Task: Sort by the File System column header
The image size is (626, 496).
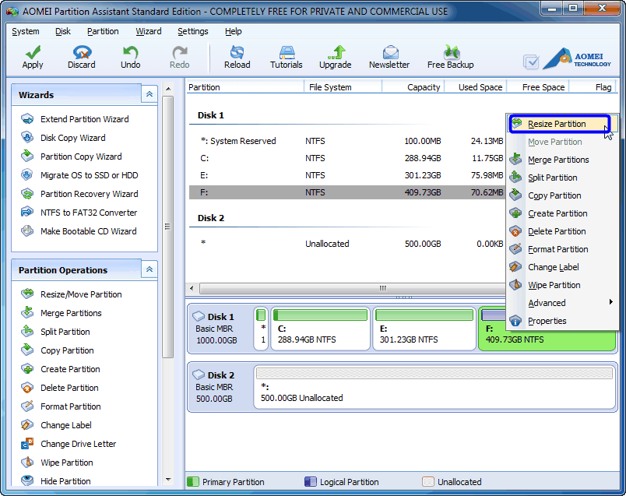Action: click(x=343, y=87)
